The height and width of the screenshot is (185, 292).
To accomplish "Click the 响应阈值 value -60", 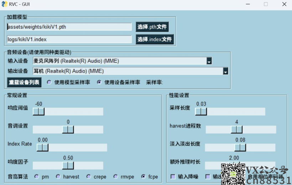I will [38, 104].
